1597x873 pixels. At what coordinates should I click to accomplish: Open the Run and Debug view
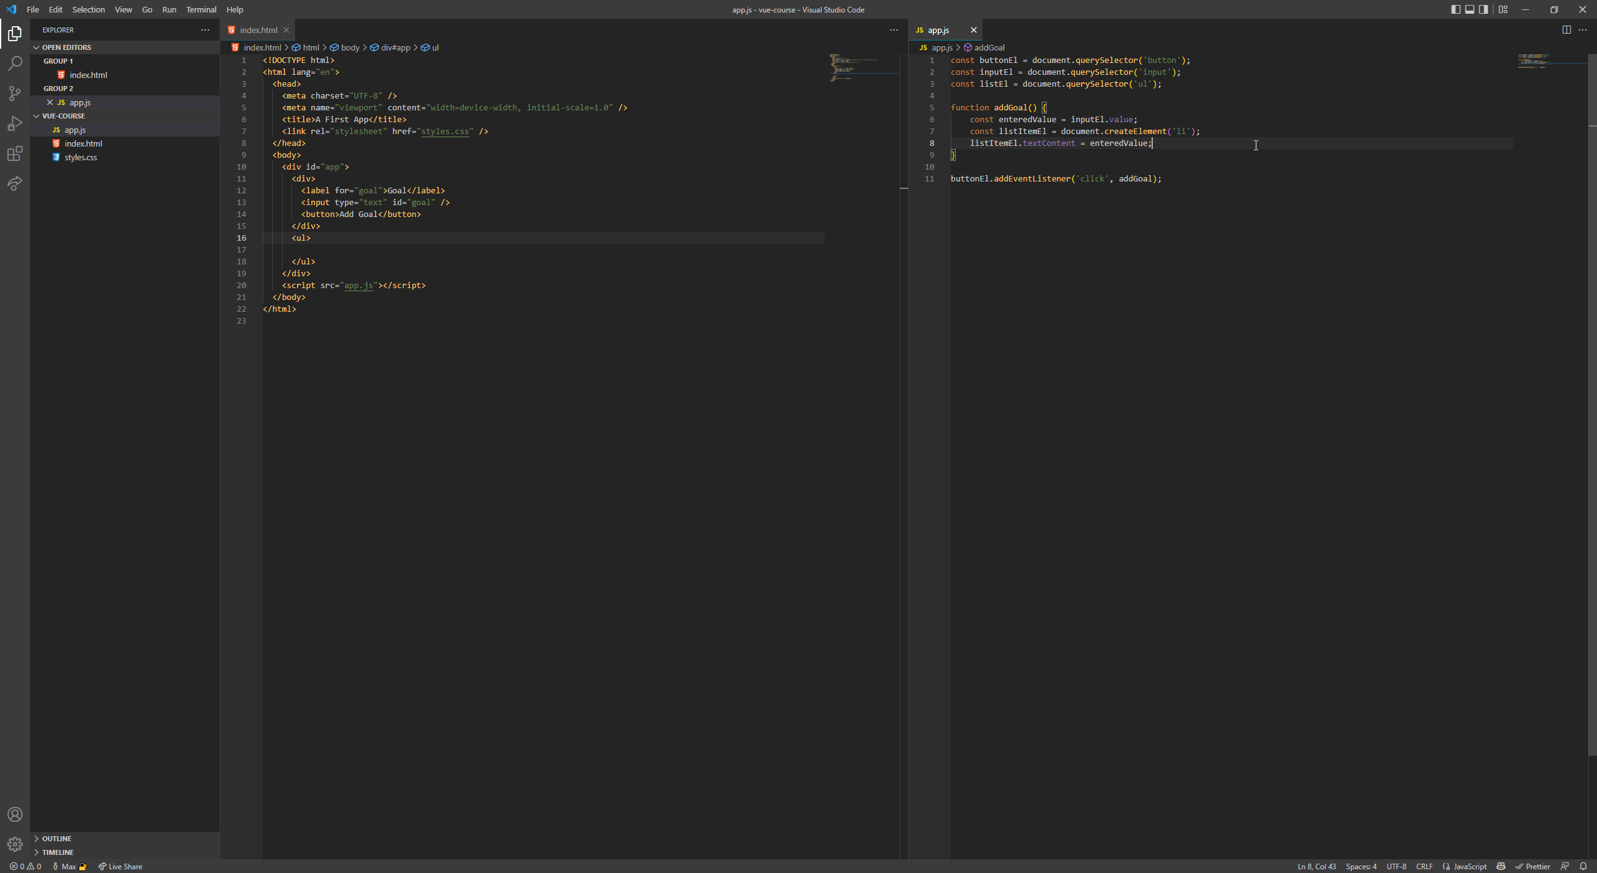click(x=15, y=123)
